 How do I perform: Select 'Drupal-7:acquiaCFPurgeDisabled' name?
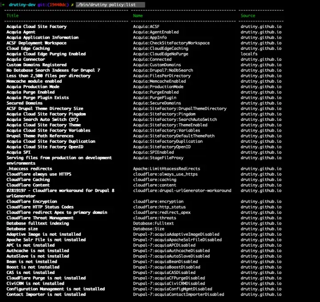pos(169,278)
